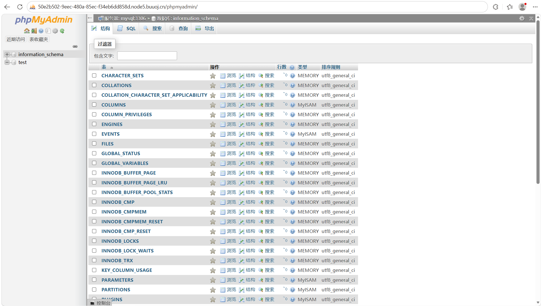Favorite the CHARACTER_SETS table star

click(x=213, y=76)
